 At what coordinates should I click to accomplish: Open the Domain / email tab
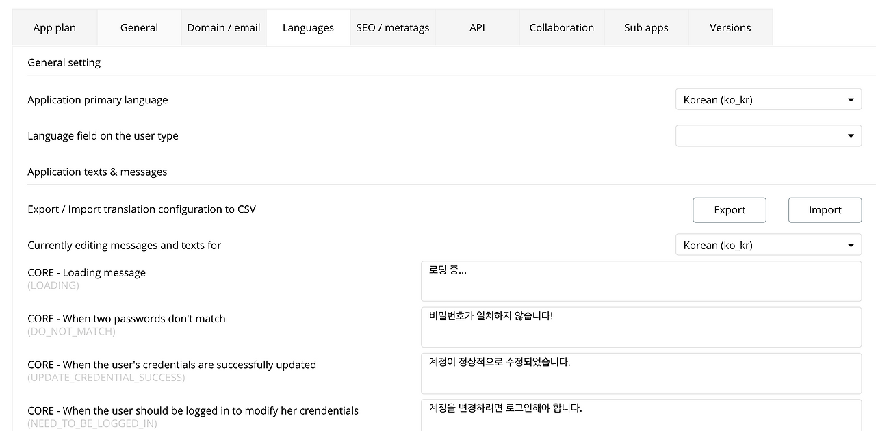[224, 27]
